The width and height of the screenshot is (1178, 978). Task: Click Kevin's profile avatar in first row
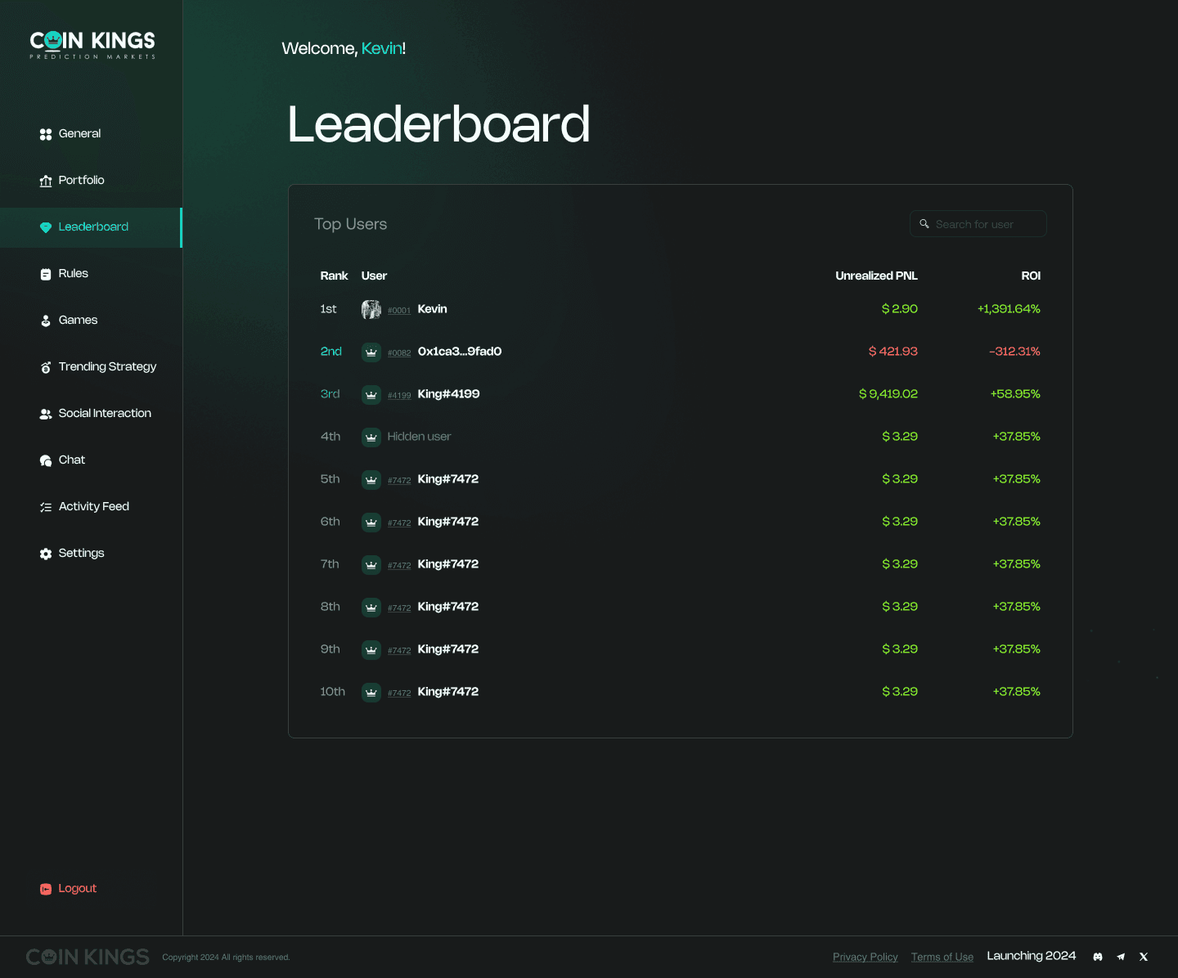point(371,309)
